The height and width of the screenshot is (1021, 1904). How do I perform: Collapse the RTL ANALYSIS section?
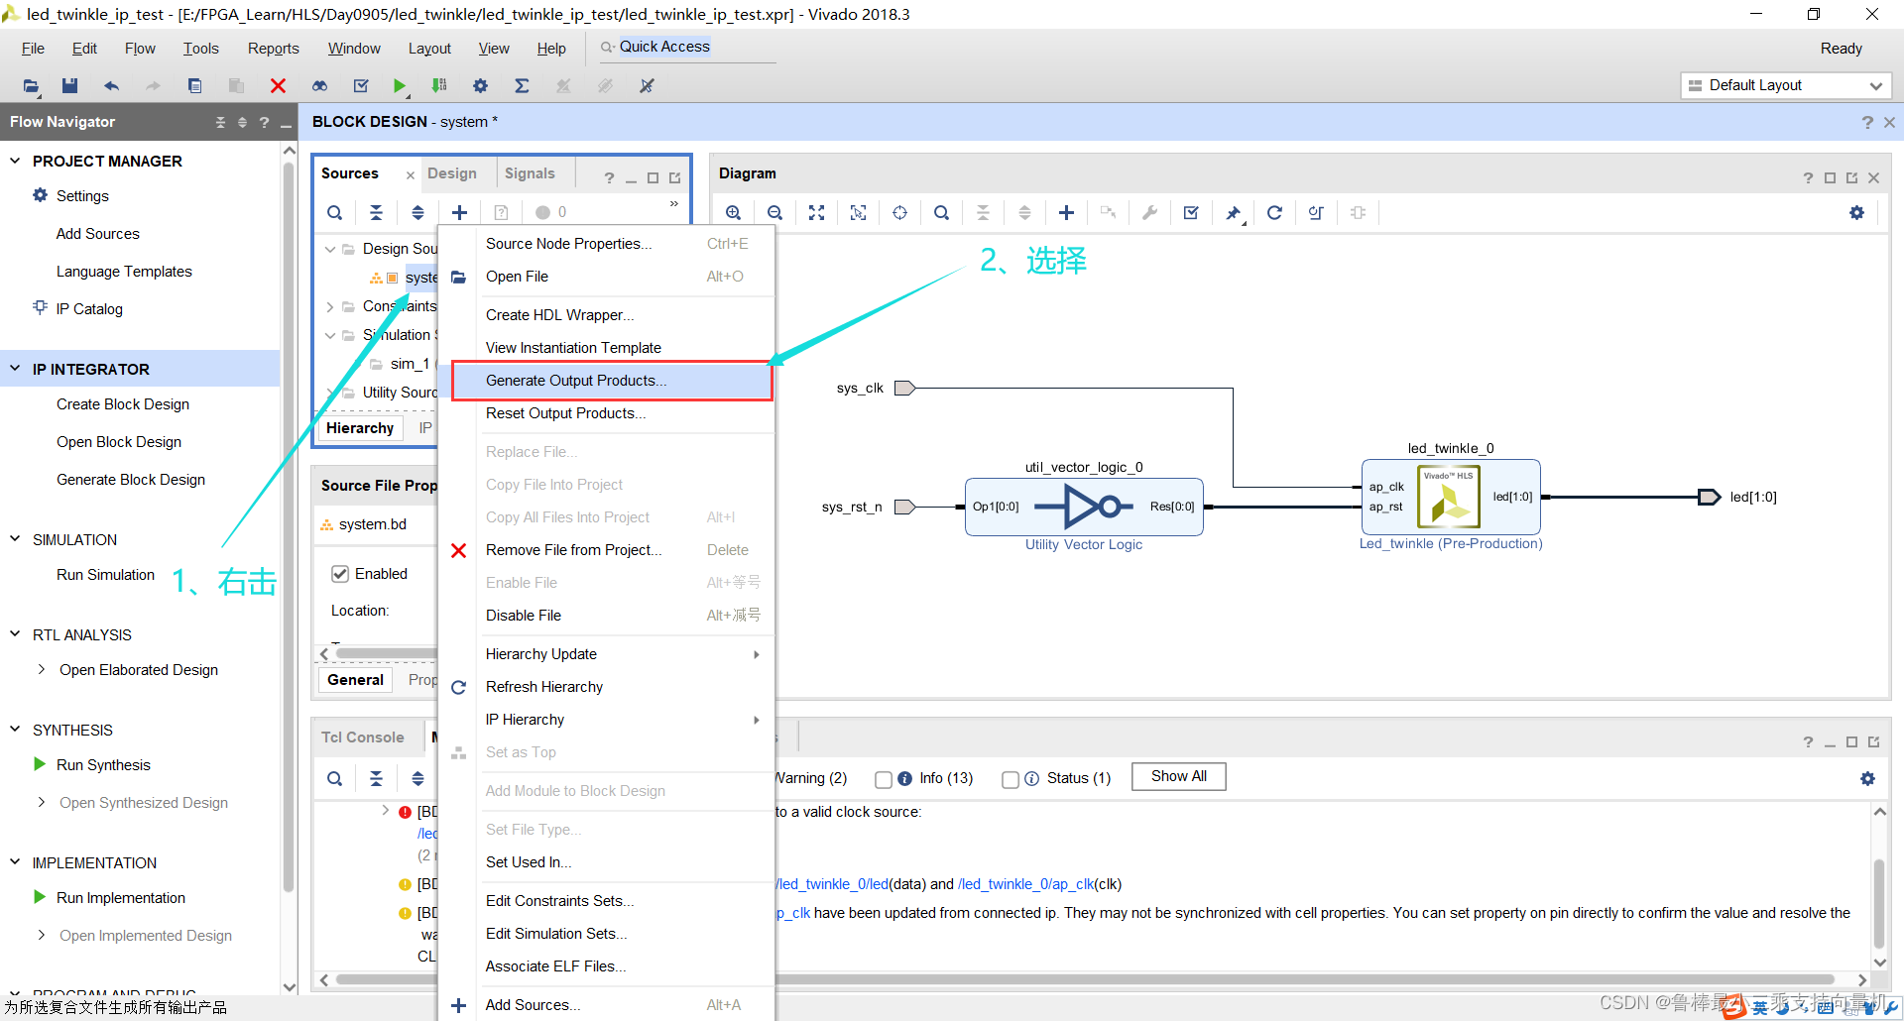pos(15,634)
